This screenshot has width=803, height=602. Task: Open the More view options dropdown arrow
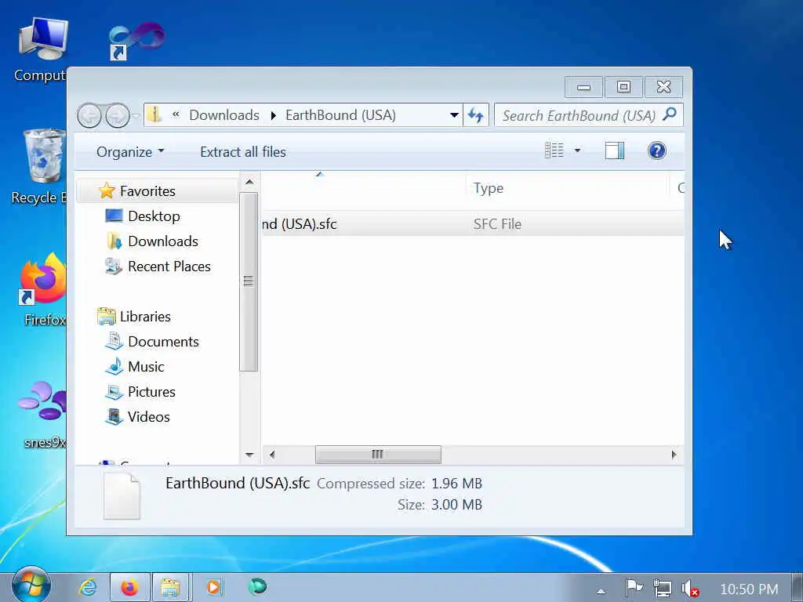pyautogui.click(x=577, y=150)
